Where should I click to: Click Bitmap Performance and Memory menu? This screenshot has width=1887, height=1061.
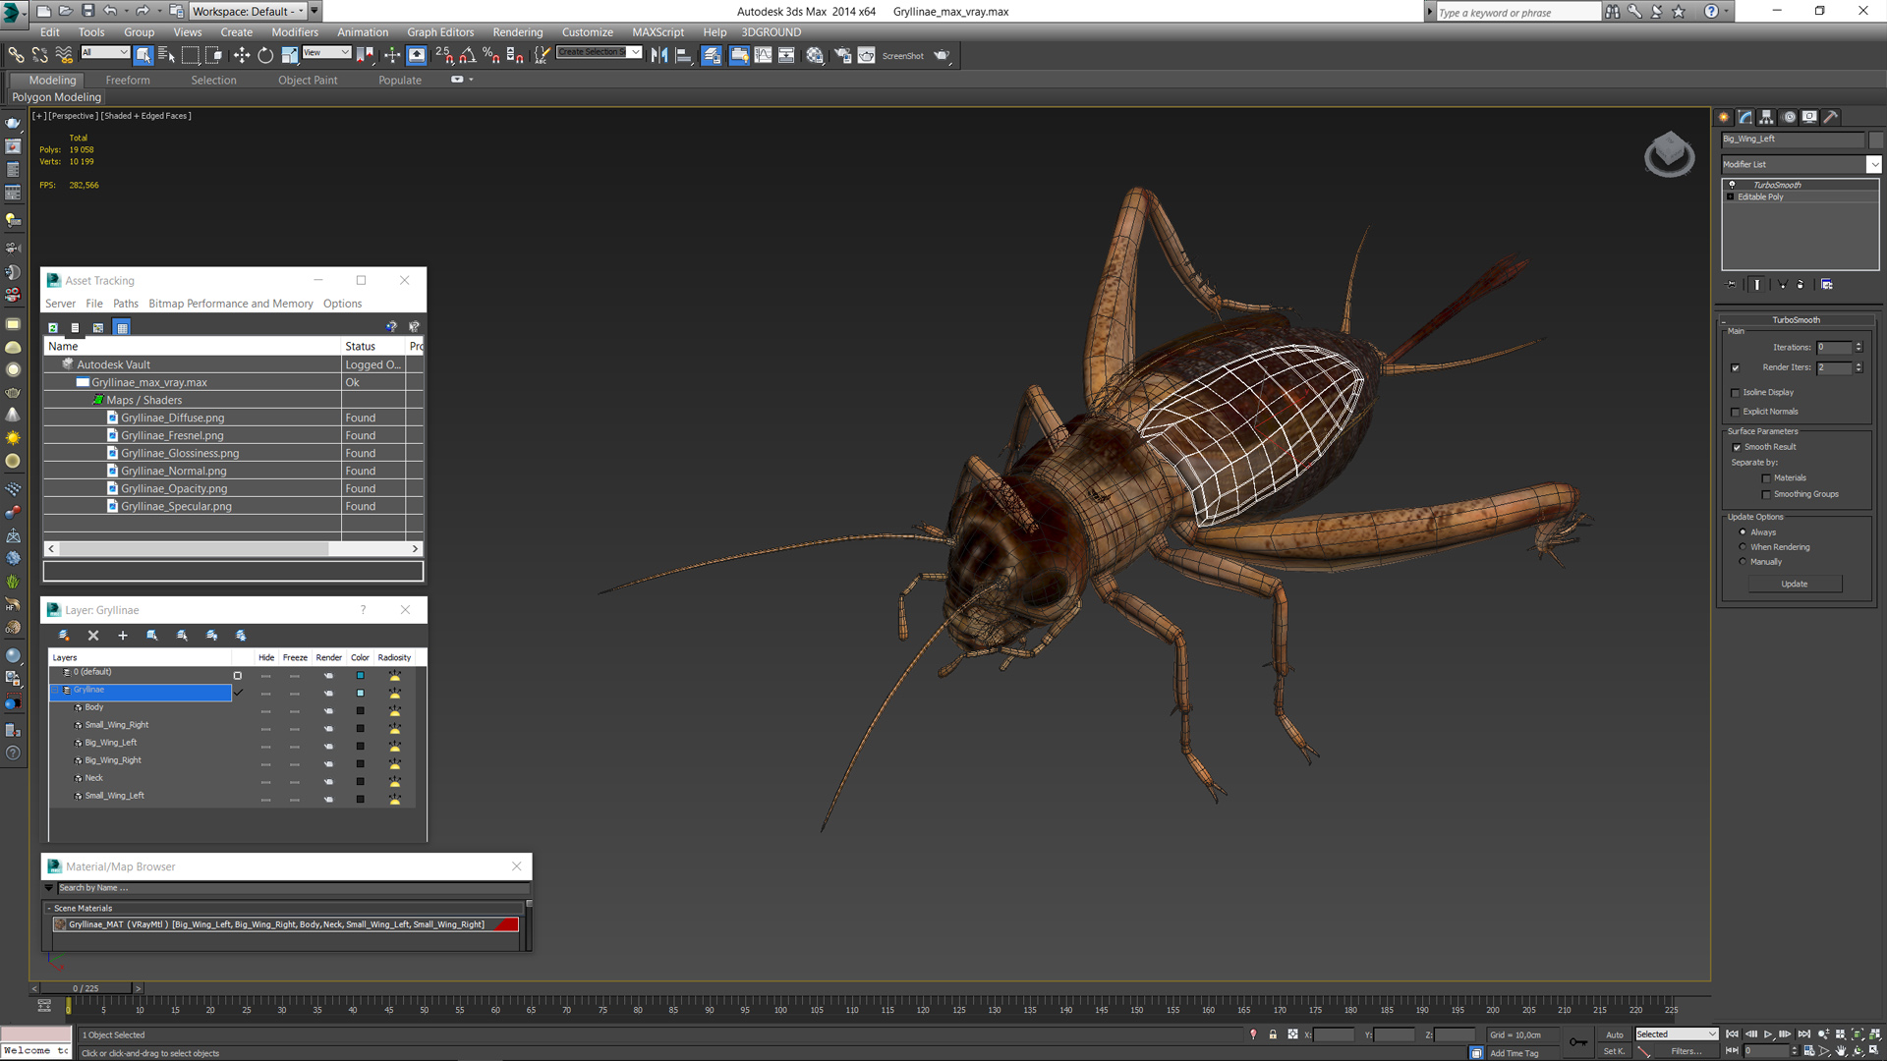(x=231, y=304)
